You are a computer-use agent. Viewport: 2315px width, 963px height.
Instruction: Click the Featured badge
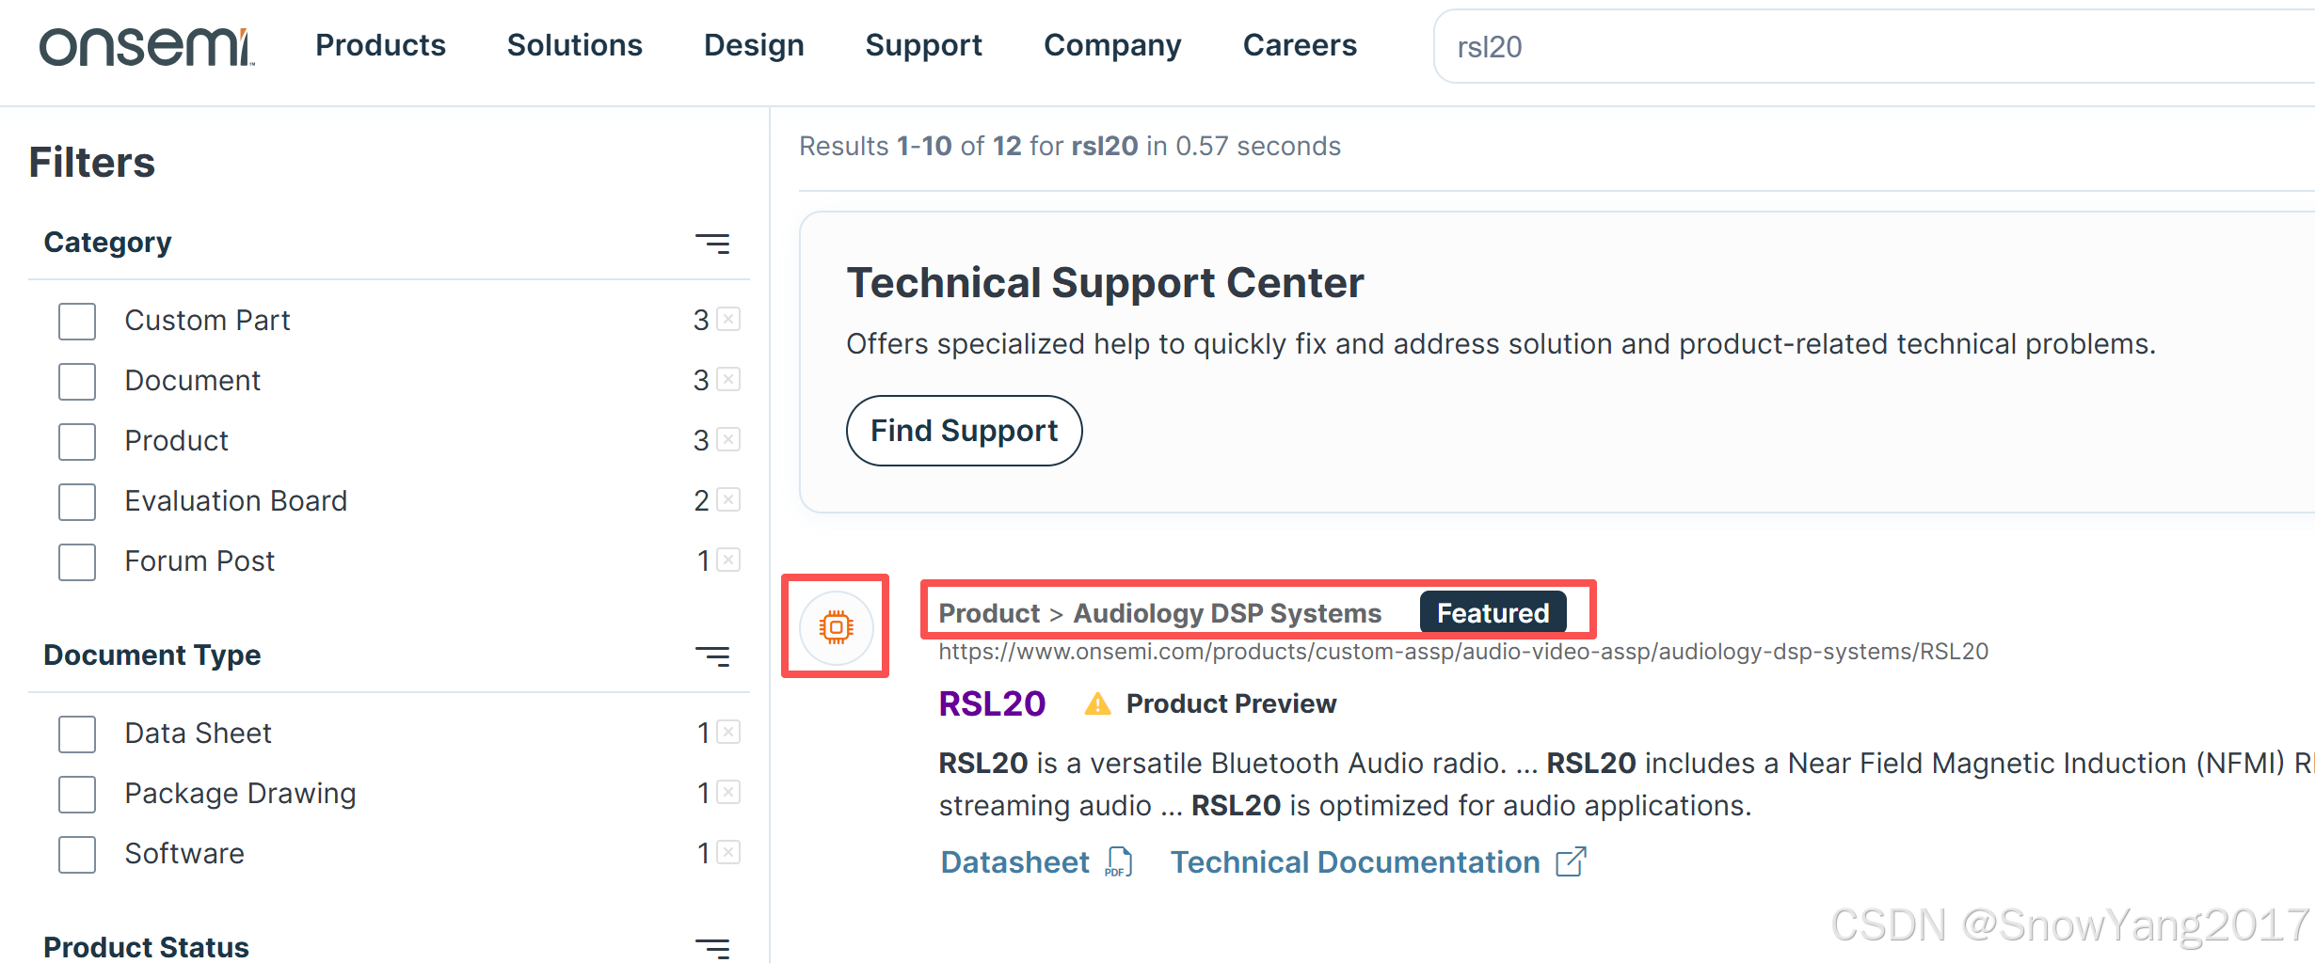1493,613
